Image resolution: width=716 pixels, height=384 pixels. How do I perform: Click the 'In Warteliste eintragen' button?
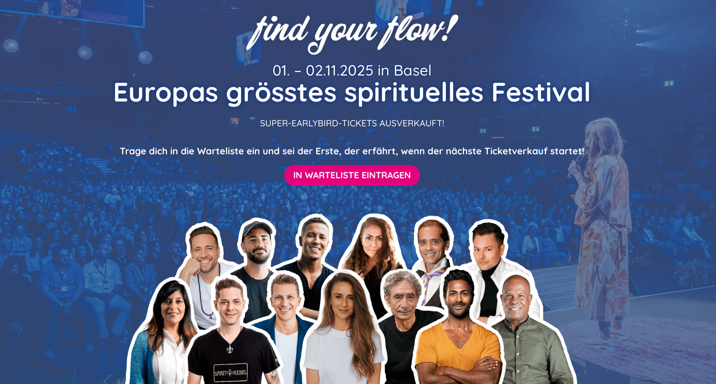[352, 175]
